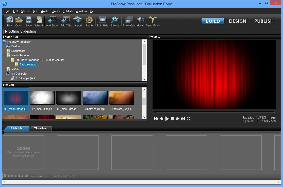Select Documents folder in Folder List
The image size is (283, 187).
tap(18, 51)
